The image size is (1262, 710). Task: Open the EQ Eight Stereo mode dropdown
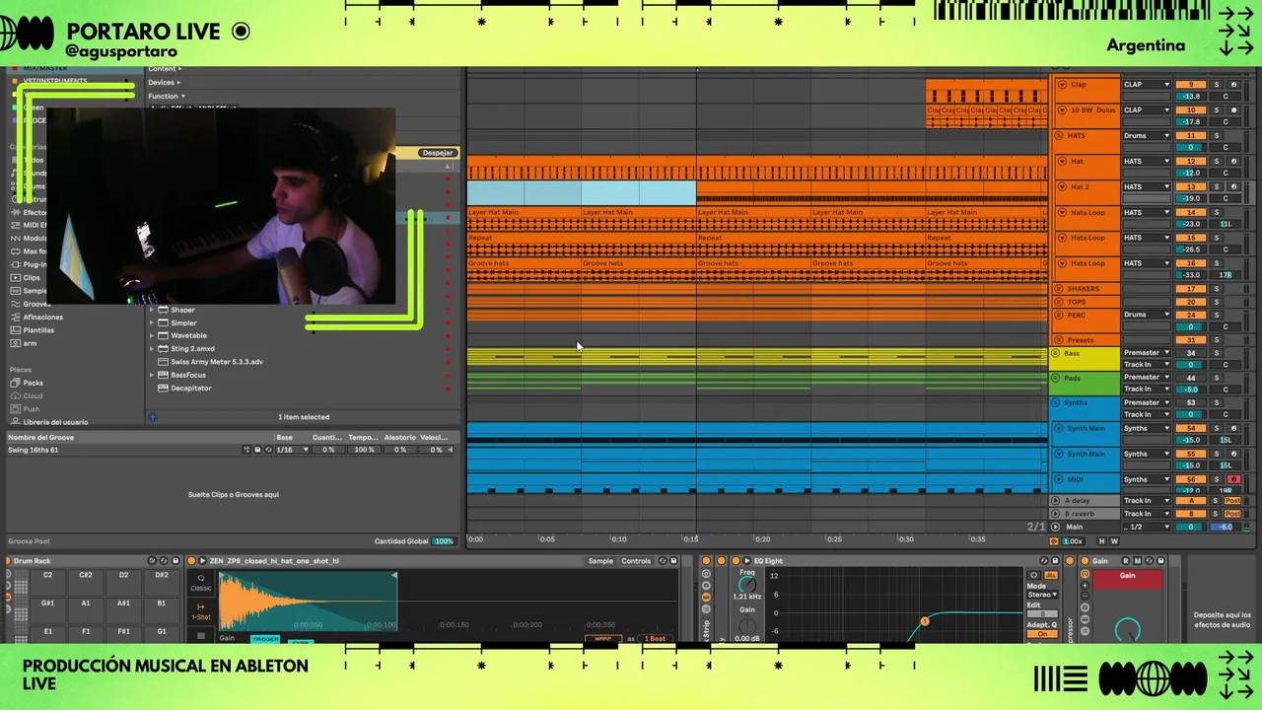point(1042,595)
